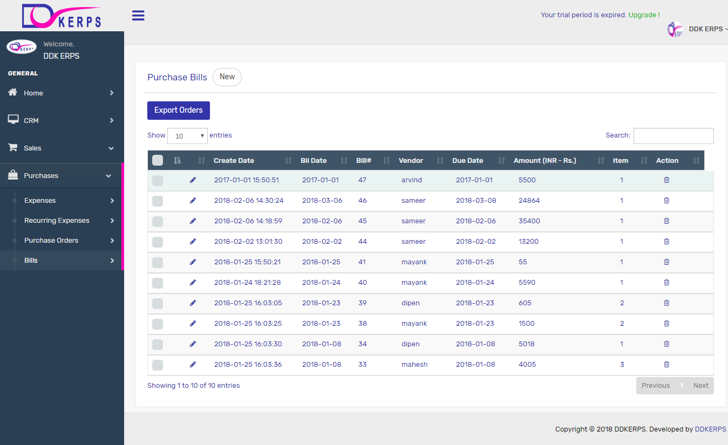Delete bill 40 using trash icon
Image resolution: width=728 pixels, height=445 pixels.
coord(666,283)
